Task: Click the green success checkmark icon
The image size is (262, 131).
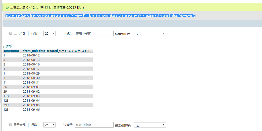Action: tap(7, 8)
